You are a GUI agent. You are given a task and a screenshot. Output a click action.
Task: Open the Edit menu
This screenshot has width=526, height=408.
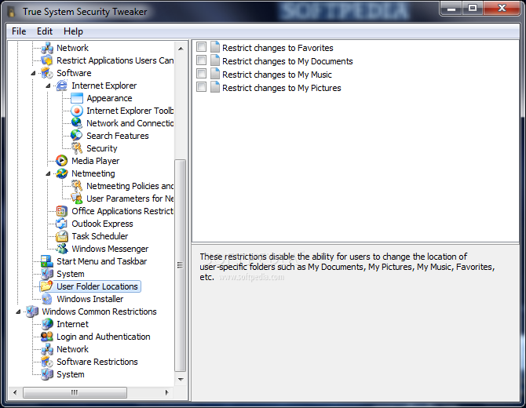coord(45,31)
